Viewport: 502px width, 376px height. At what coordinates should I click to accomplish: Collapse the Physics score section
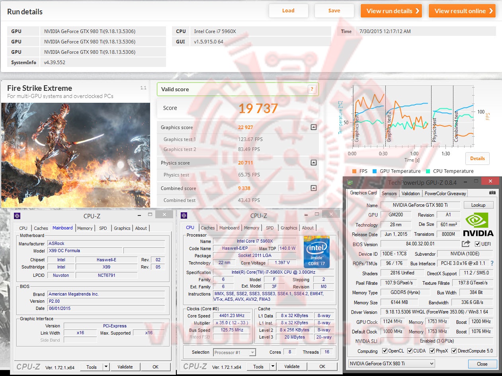click(x=313, y=163)
